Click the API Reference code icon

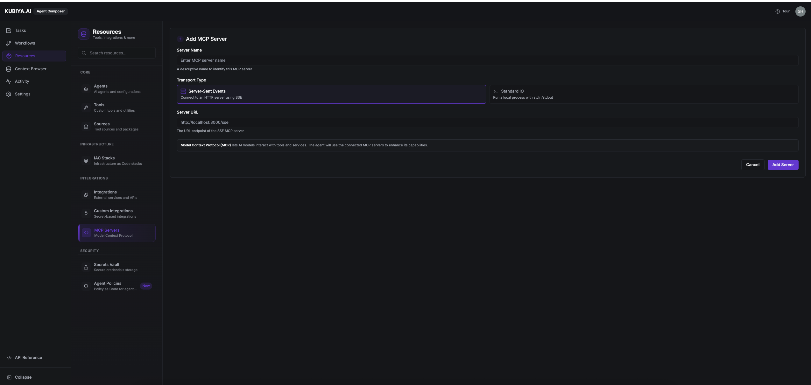coord(9,358)
